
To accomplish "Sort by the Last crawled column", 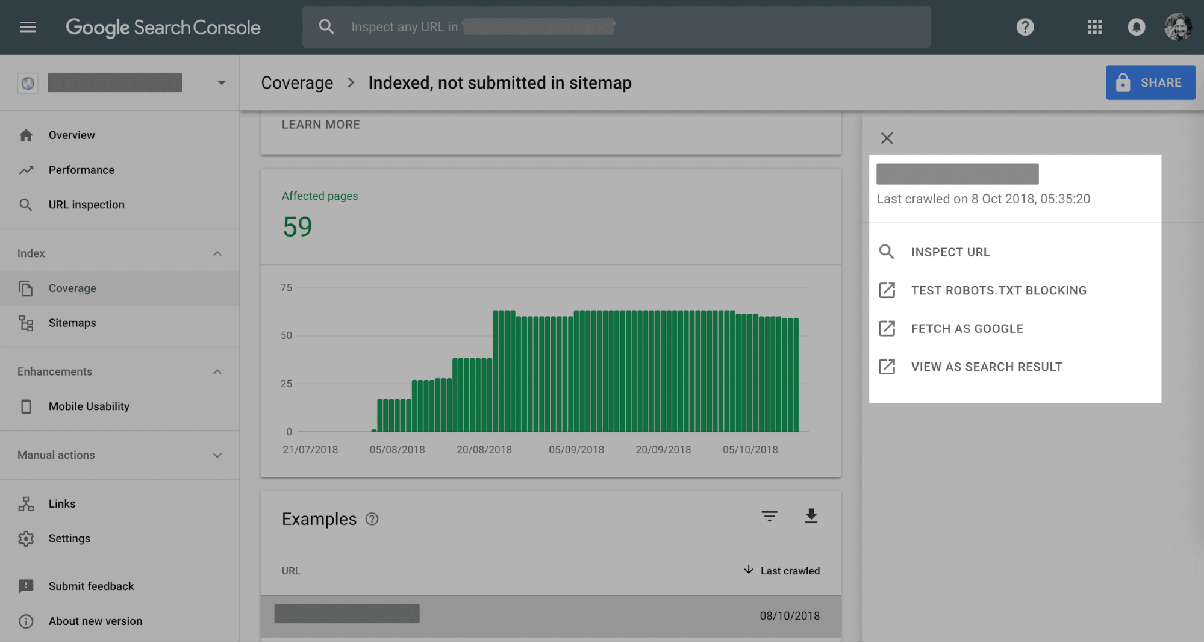I will (789, 571).
